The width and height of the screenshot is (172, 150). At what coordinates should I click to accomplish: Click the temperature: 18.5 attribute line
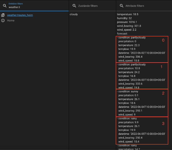128,14
